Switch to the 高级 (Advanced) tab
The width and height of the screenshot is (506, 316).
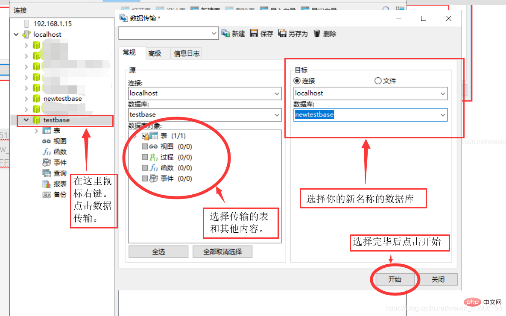pyautogui.click(x=155, y=53)
